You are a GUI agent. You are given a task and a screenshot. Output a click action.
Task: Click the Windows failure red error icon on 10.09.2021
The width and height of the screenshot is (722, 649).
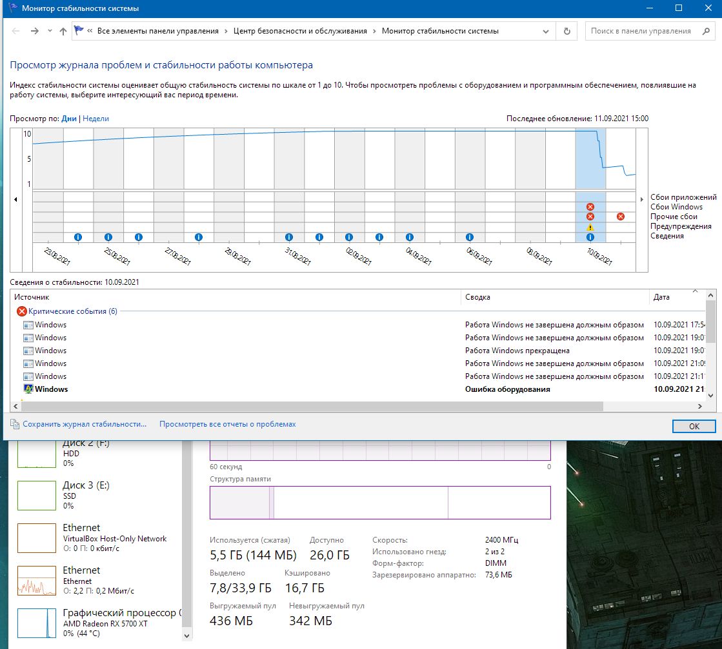pyautogui.click(x=590, y=207)
